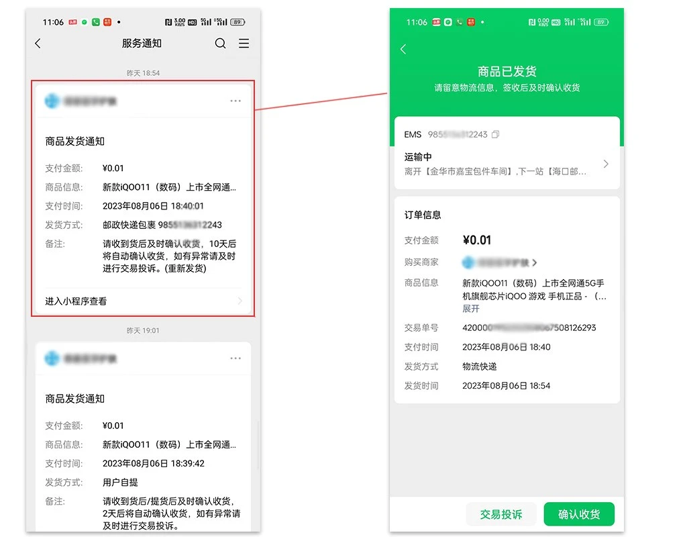Tap the 发货时间 value 2023年08月06日 18:54
The image size is (687, 537).
(507, 386)
